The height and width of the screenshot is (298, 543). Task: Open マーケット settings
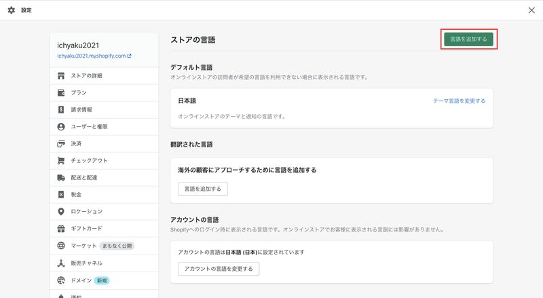(x=105, y=246)
